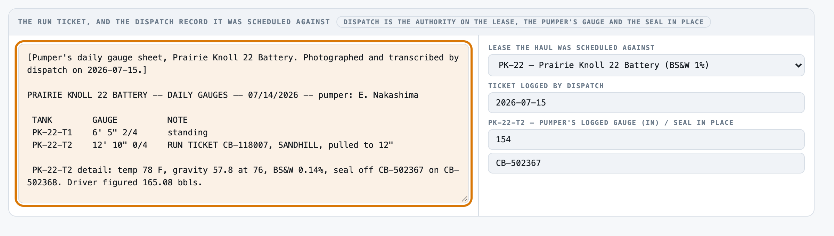The width and height of the screenshot is (834, 236).
Task: Click the pumper's logged gauge field 154
Action: [646, 140]
